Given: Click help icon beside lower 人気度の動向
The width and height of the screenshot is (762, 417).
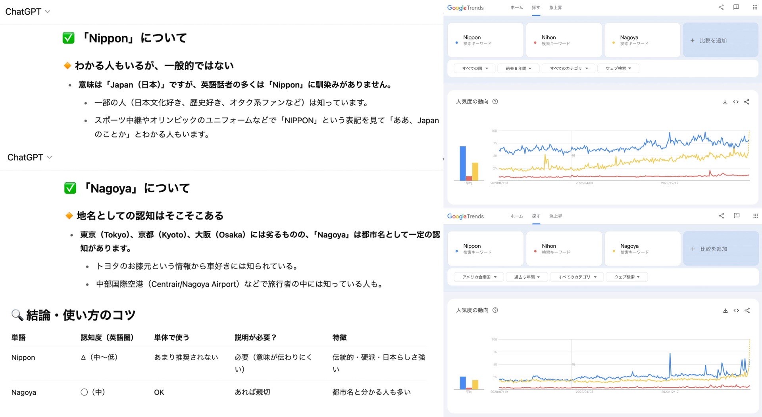Looking at the screenshot, I should (x=495, y=310).
